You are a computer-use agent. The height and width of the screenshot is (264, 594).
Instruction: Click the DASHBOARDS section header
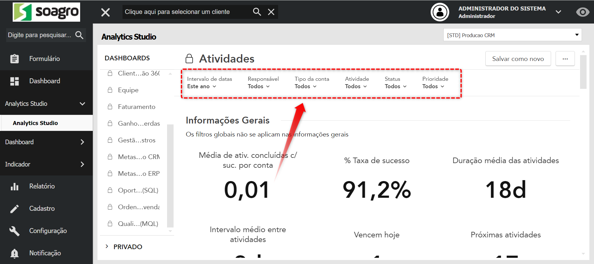point(127,58)
